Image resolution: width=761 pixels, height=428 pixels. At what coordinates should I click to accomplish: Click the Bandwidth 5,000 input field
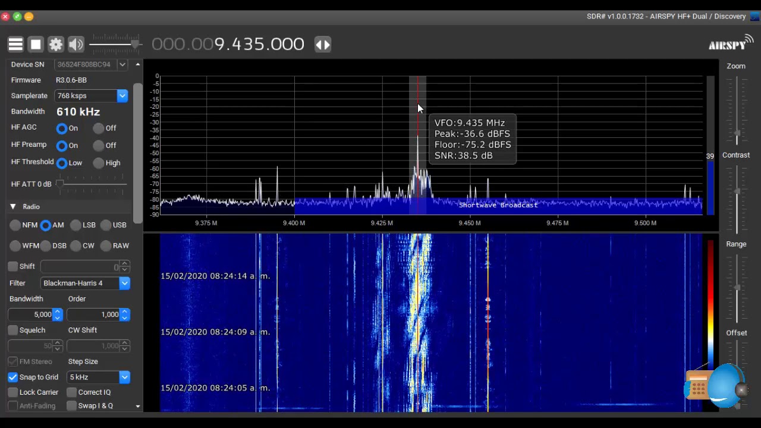pyautogui.click(x=31, y=314)
